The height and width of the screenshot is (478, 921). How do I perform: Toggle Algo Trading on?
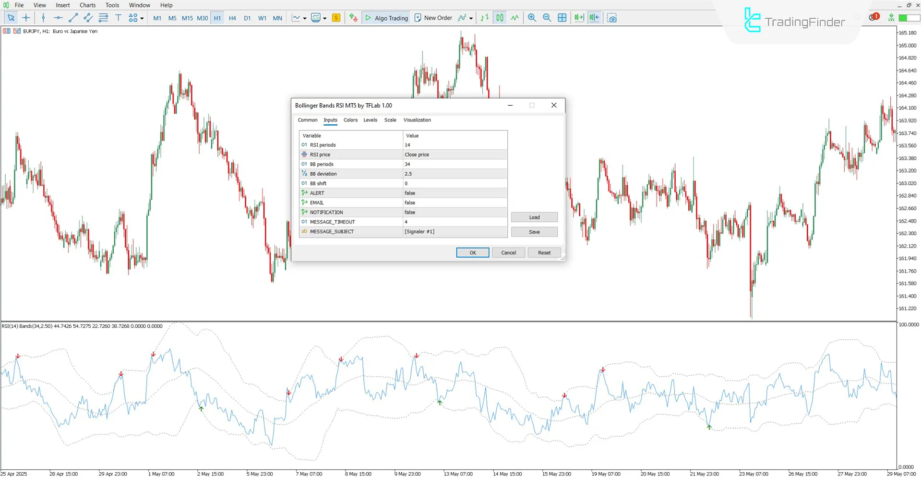point(386,18)
